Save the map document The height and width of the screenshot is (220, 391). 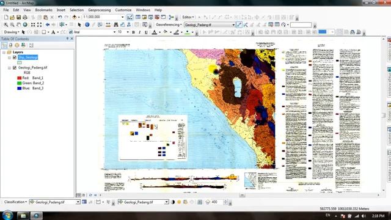point(18,17)
